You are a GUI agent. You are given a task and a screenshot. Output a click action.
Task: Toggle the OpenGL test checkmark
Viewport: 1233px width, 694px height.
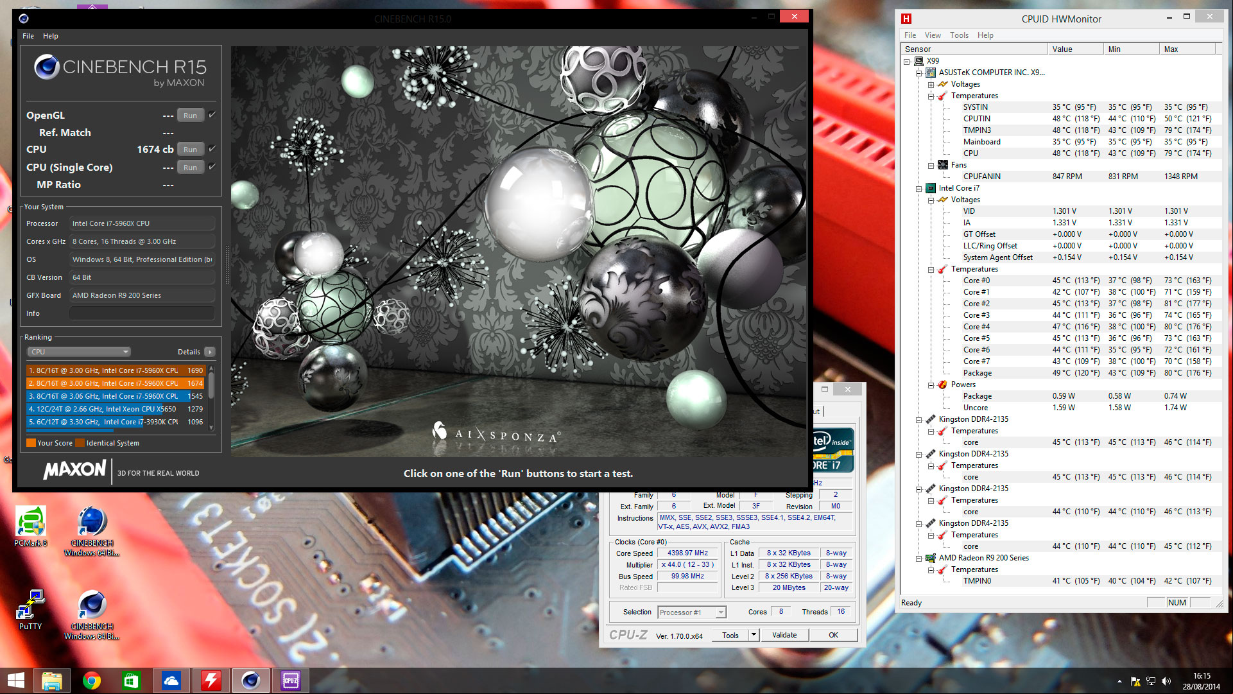pyautogui.click(x=212, y=115)
